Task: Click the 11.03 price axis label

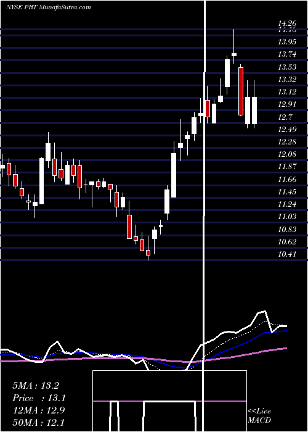Action: point(288,216)
